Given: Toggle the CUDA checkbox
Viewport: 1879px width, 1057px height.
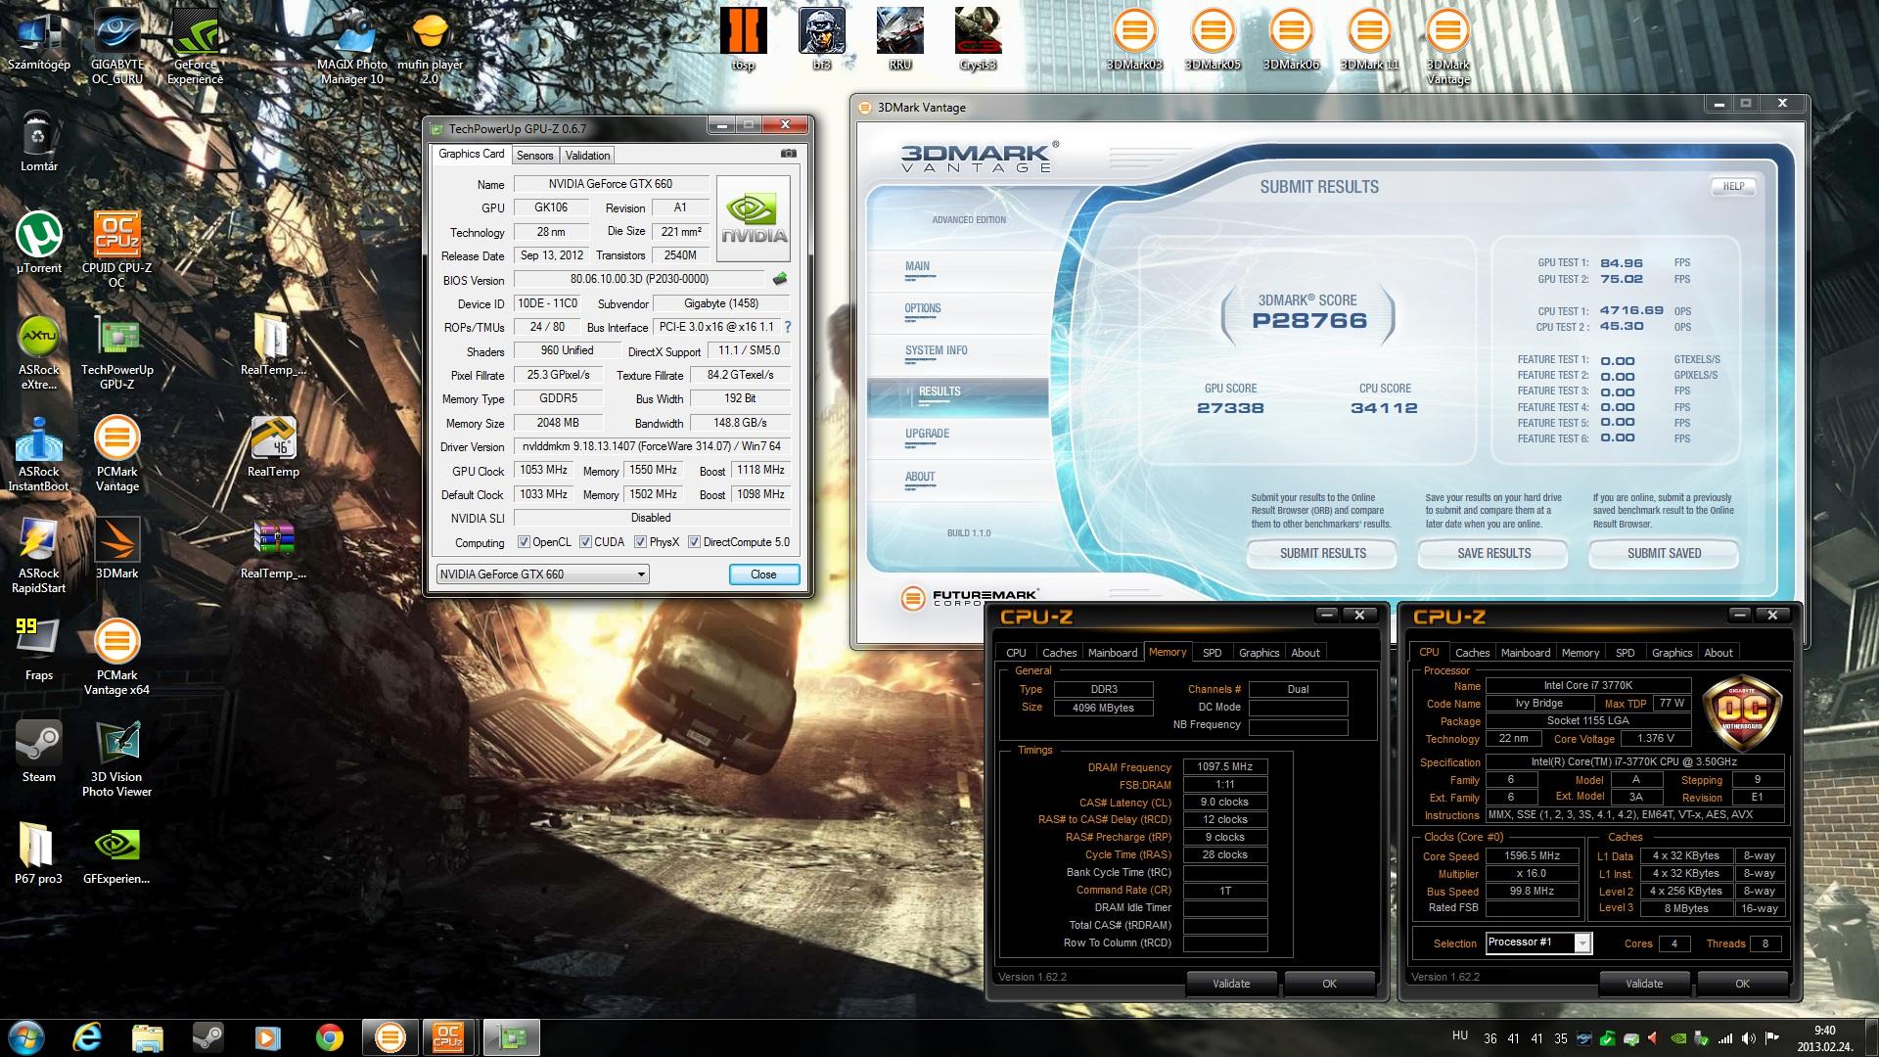Looking at the screenshot, I should pos(585,542).
